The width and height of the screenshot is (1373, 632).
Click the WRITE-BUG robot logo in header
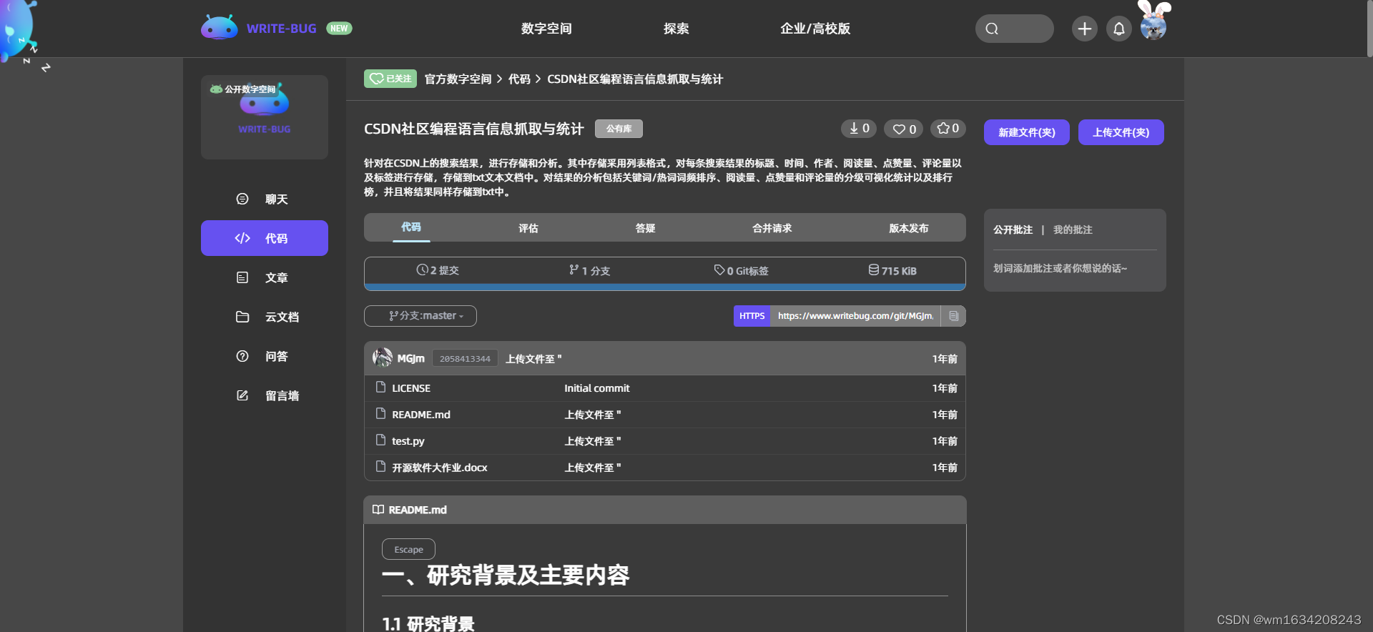click(x=219, y=28)
